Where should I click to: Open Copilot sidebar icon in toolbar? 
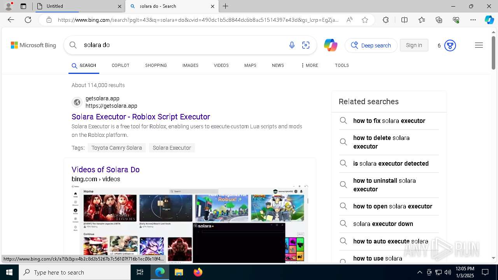[489, 20]
